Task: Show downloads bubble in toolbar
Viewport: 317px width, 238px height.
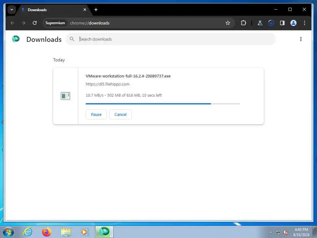Action: pos(271,23)
